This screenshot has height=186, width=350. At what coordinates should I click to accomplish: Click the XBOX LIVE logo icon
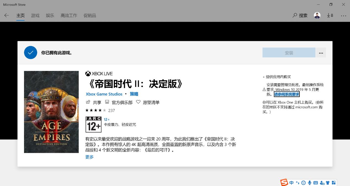click(x=88, y=73)
